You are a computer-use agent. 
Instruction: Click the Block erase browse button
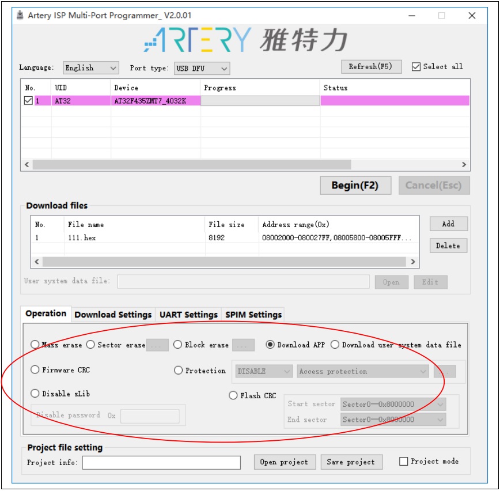pyautogui.click(x=243, y=345)
